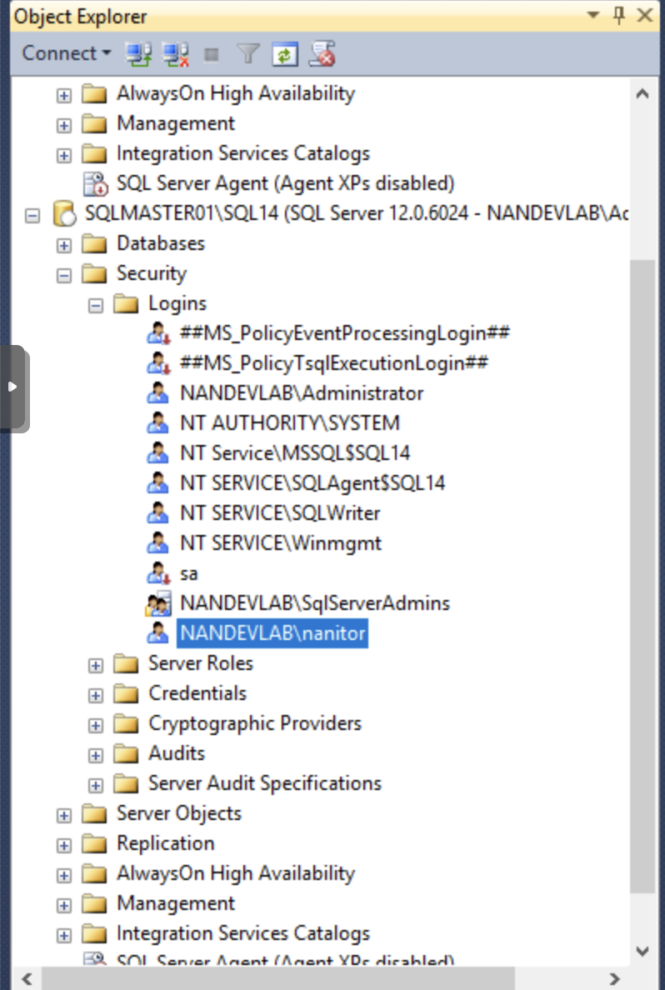Click the Stop square toolbar icon

pyautogui.click(x=212, y=55)
